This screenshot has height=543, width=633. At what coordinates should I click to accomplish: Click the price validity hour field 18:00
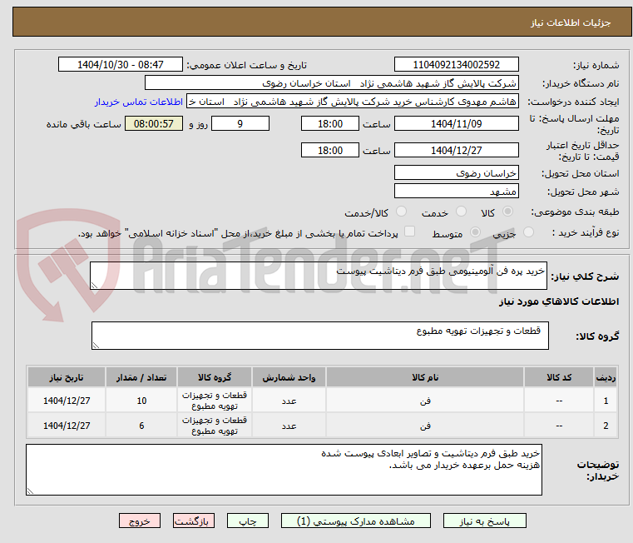pyautogui.click(x=330, y=150)
